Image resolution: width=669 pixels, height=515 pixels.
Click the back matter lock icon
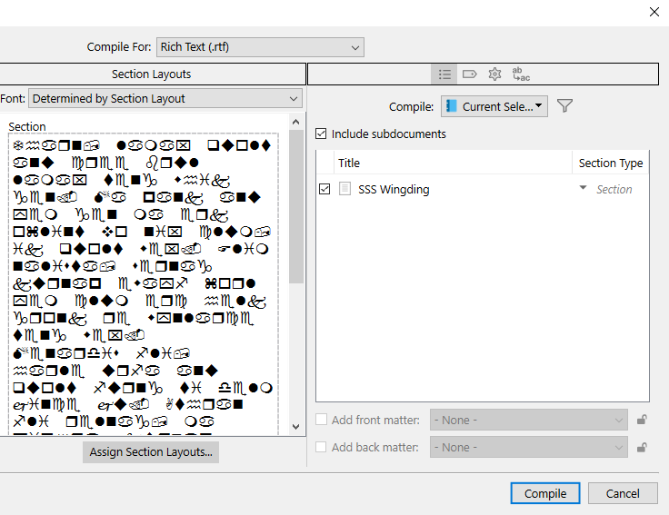tap(642, 447)
